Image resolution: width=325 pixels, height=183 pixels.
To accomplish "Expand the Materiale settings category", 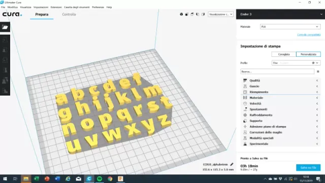I will tap(280, 98).
